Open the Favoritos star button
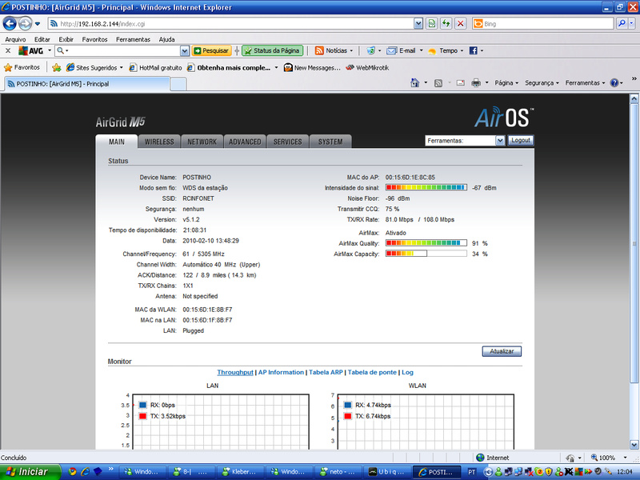 click(22, 67)
